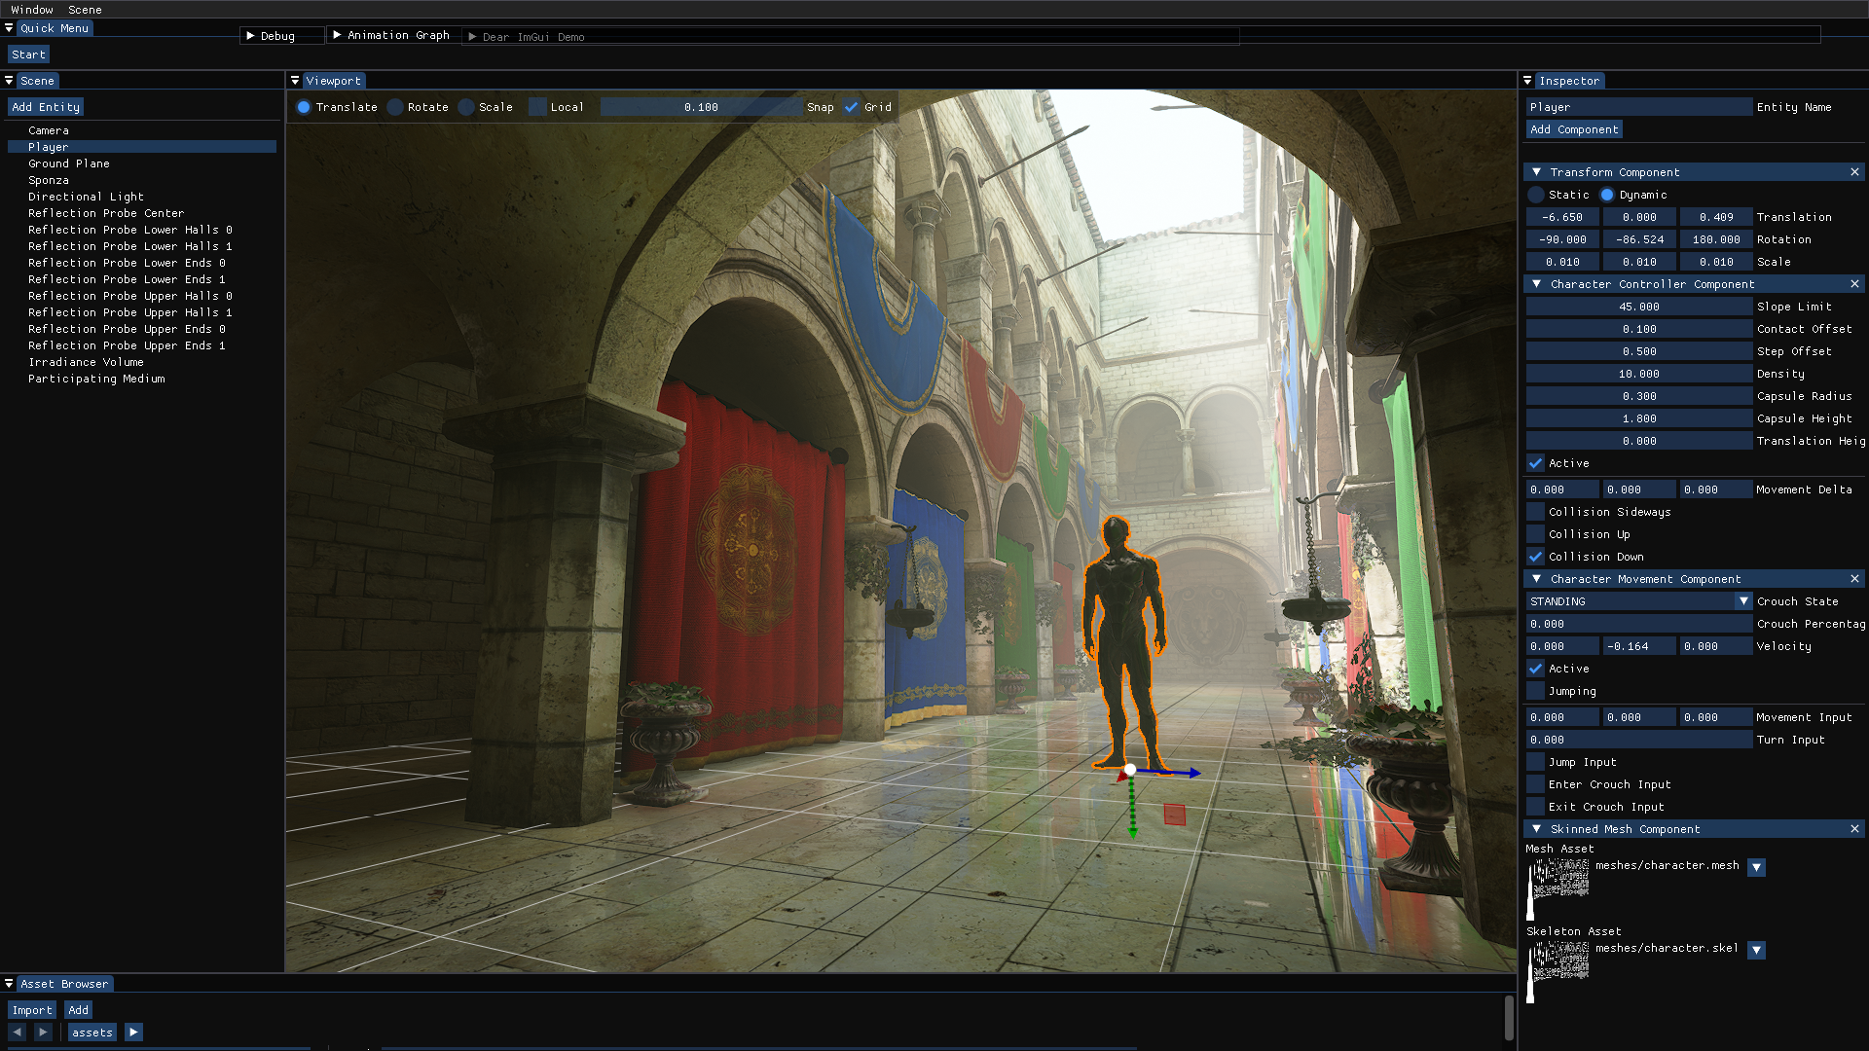Expand the Debug panel
The width and height of the screenshot is (1869, 1051).
[x=250, y=35]
